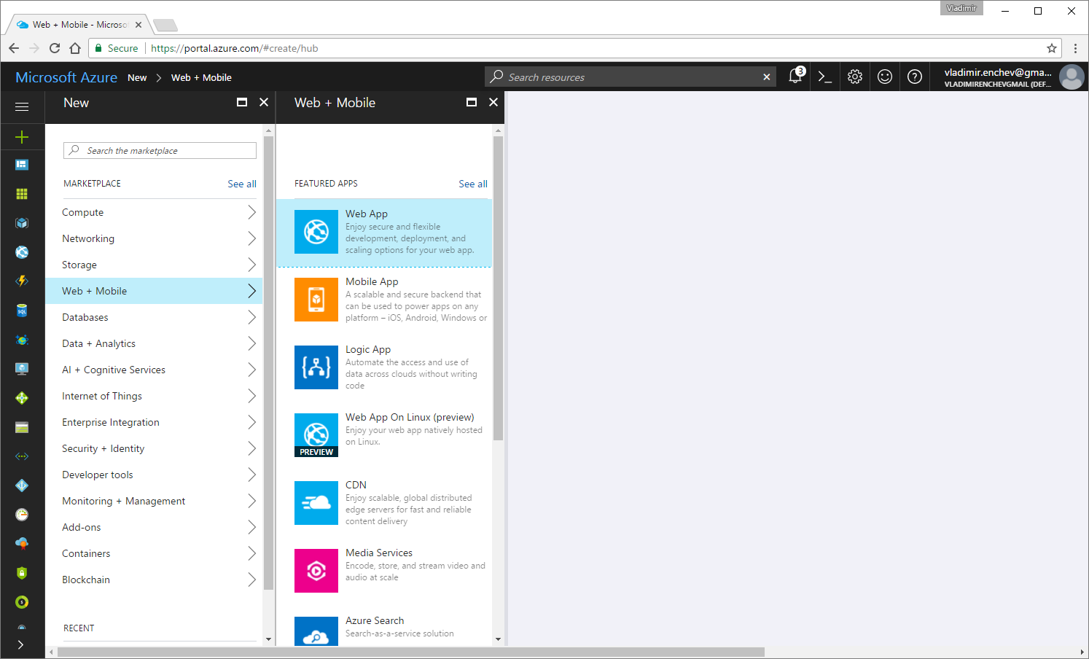1089x659 pixels.
Task: Click See all next to Marketplace
Action: tap(242, 184)
